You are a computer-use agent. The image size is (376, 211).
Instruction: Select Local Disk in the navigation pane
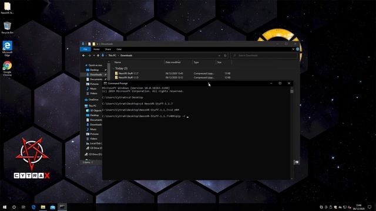(94, 143)
